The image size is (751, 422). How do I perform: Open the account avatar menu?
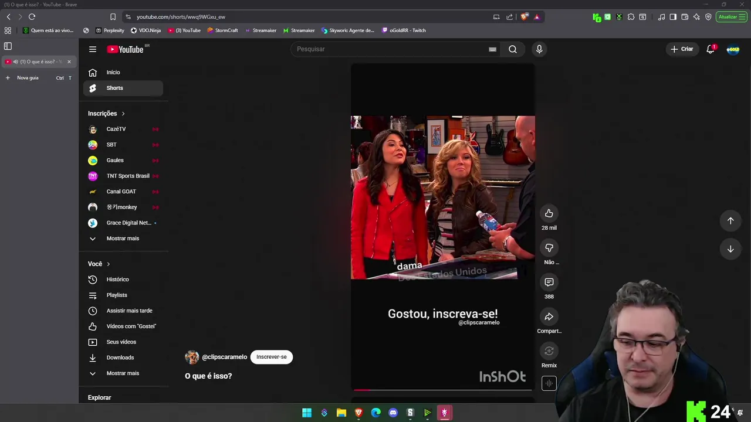coord(733,49)
